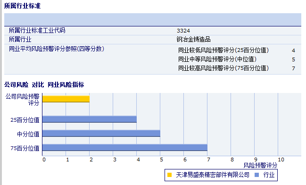
Task: Click 同业较低风险预警评分(25百分位值) row
Action: (237, 50)
